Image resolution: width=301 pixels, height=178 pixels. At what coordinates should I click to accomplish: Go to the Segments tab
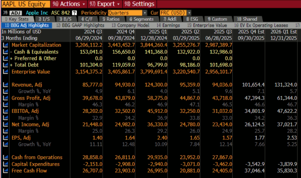(141, 19)
